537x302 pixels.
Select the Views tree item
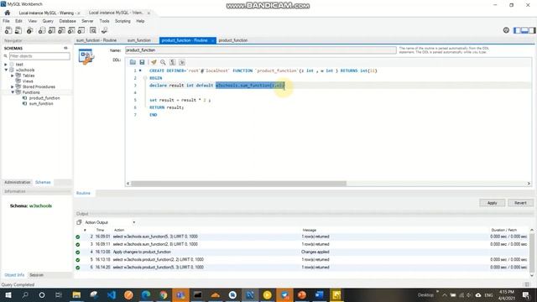click(28, 81)
